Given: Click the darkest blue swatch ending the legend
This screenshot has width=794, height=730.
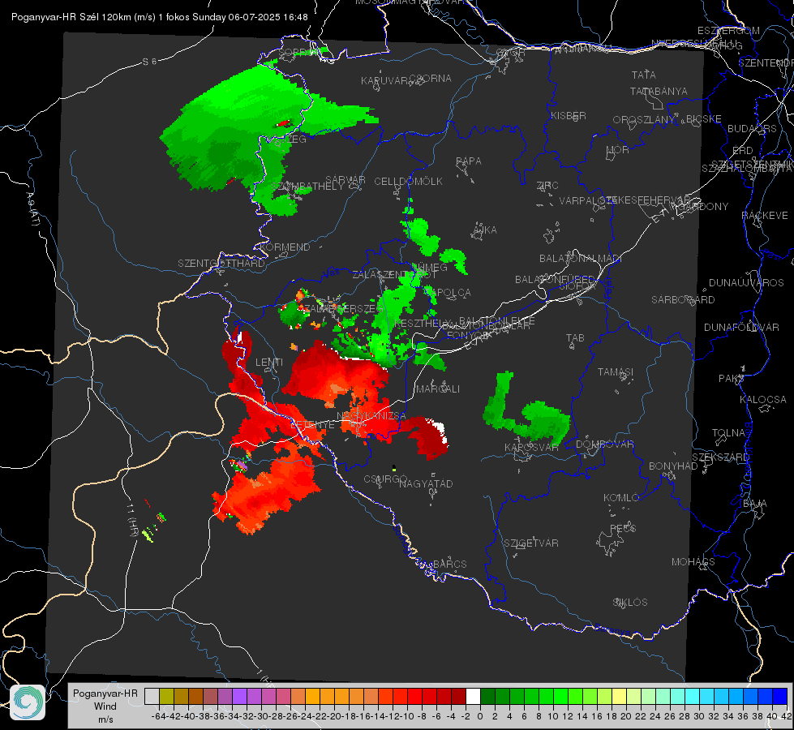Looking at the screenshot, I should [780, 696].
